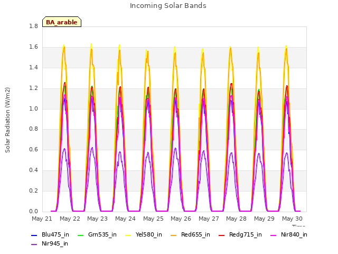Toggle the Blu475_in legend entry
Screen dimensions: 338x254
coord(50,235)
